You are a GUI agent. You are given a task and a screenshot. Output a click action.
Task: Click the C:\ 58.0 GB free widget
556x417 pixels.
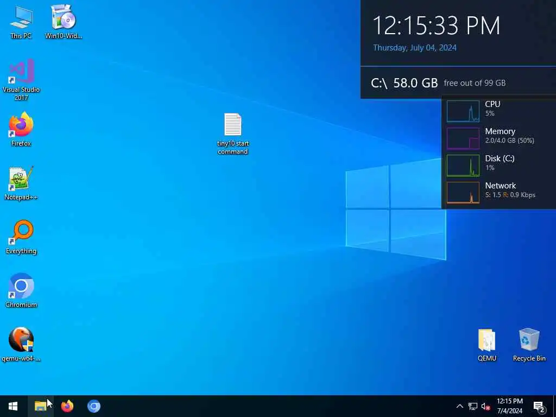click(438, 83)
